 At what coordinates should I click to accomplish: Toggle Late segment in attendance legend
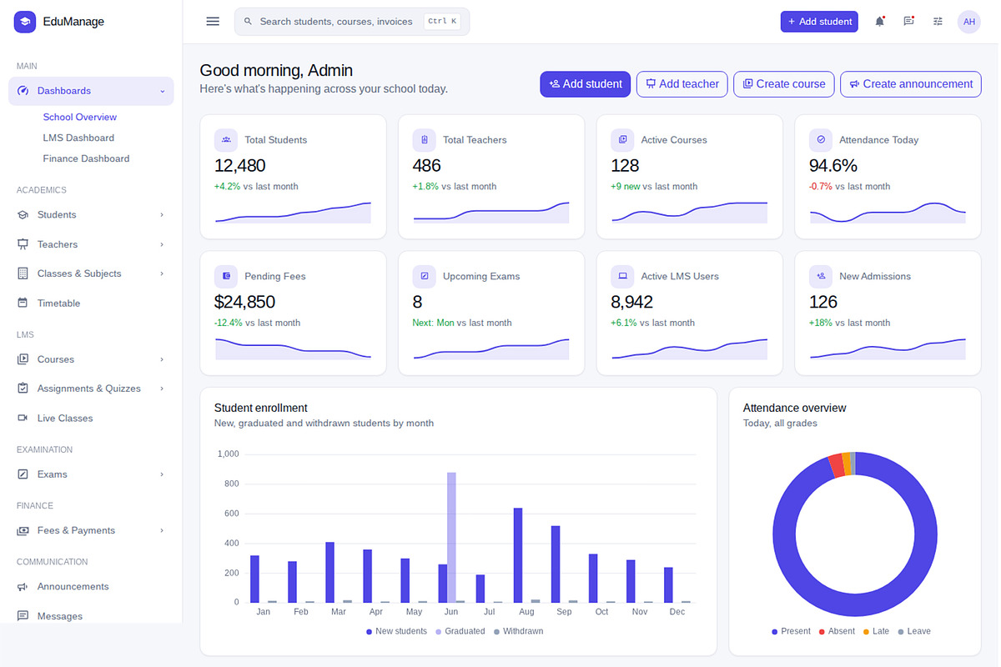(876, 631)
